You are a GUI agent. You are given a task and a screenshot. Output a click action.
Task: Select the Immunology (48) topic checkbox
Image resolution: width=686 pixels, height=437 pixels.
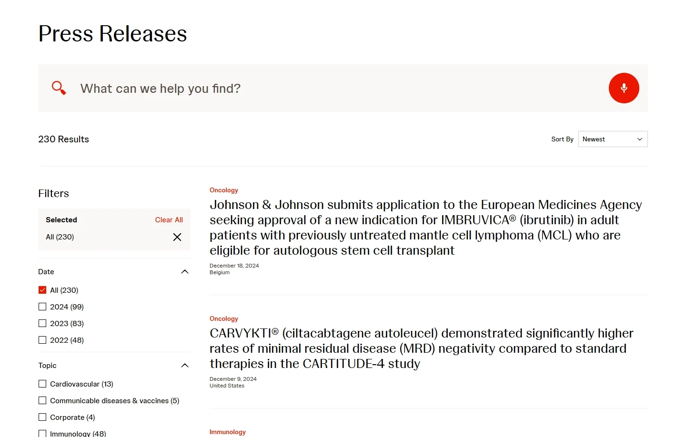click(x=42, y=433)
